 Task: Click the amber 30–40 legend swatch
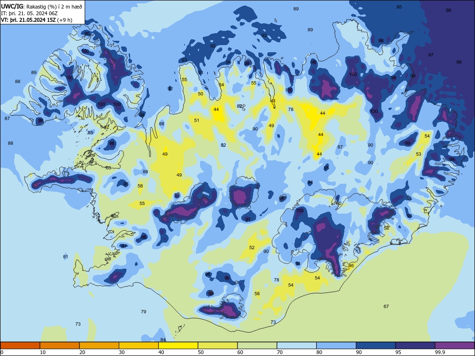pyautogui.click(x=139, y=346)
